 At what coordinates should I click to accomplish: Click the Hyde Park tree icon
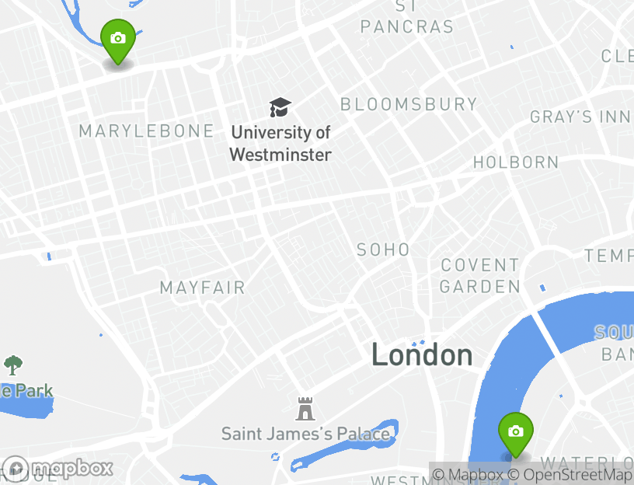pos(13,365)
